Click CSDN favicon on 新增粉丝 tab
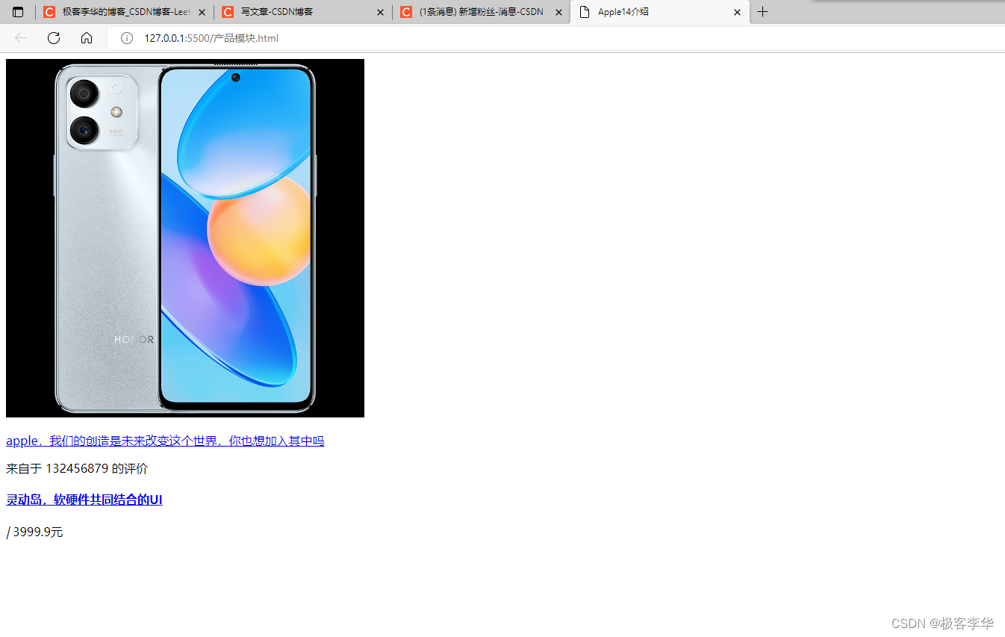This screenshot has width=1005, height=637. [x=406, y=12]
